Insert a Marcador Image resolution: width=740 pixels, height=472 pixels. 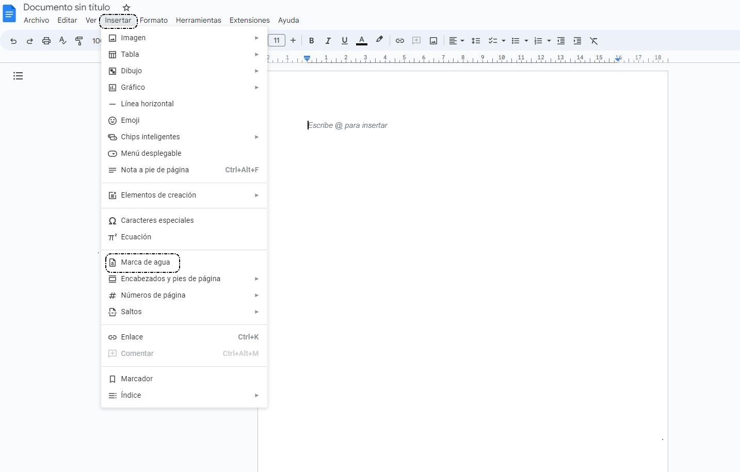pos(184,379)
